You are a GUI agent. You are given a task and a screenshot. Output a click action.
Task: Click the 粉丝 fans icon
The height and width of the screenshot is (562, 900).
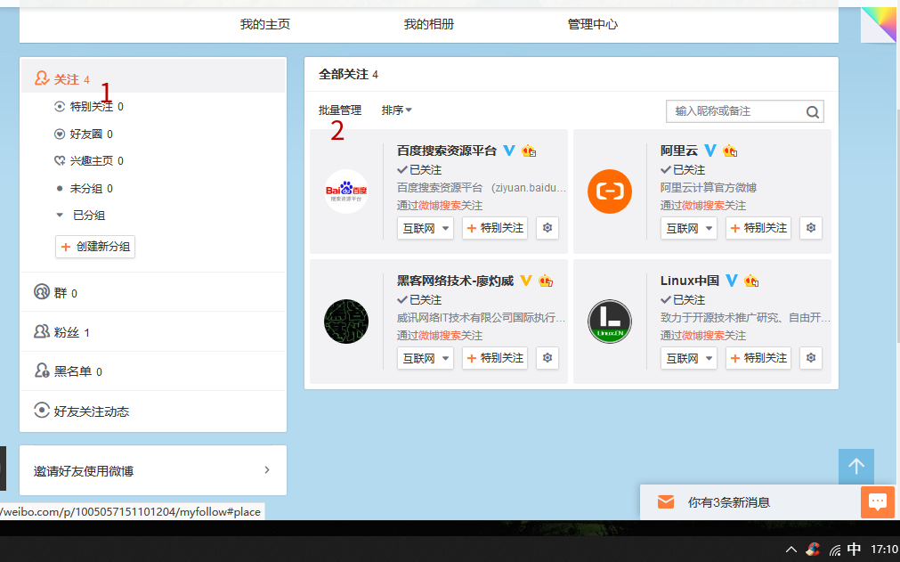point(41,331)
